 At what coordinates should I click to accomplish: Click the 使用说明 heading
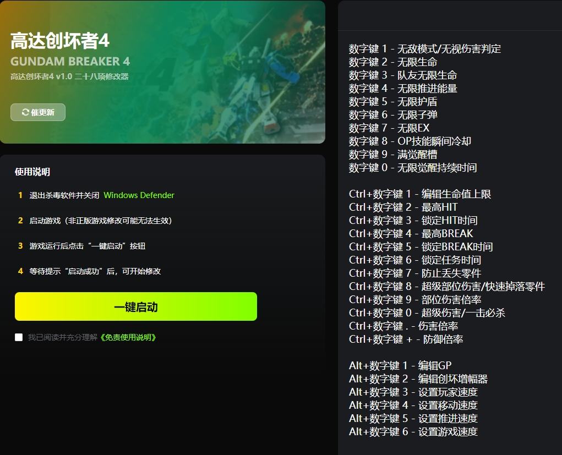click(x=32, y=172)
